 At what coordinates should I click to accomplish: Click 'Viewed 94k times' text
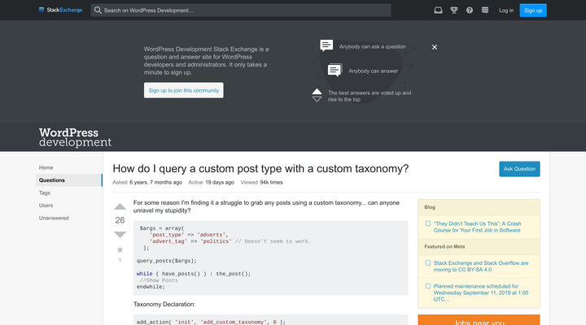[x=261, y=183]
